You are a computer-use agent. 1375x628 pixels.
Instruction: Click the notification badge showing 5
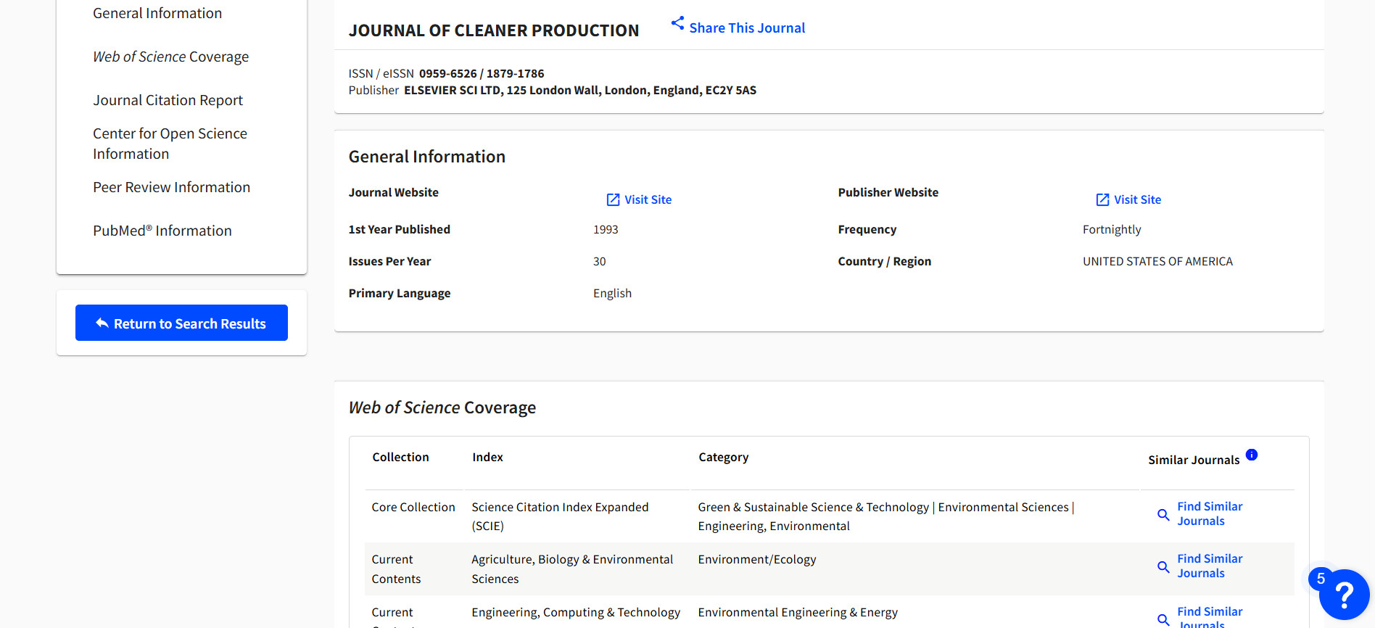tap(1321, 578)
